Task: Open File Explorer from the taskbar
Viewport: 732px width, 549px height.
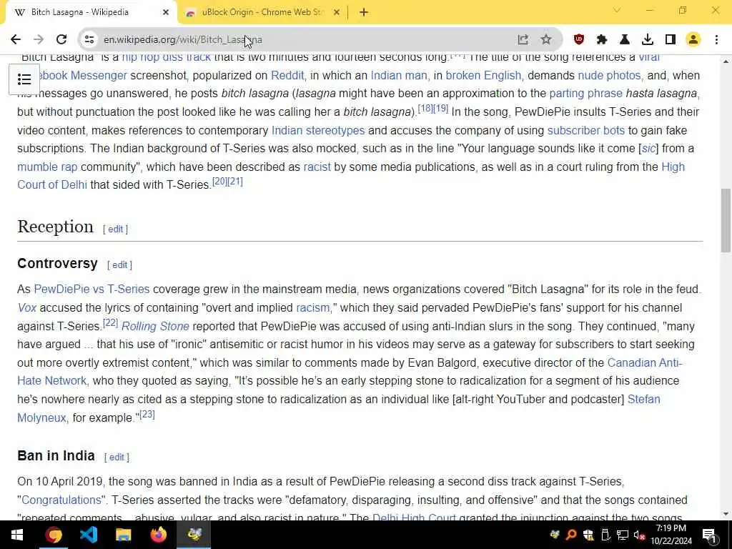Action: 123,535
